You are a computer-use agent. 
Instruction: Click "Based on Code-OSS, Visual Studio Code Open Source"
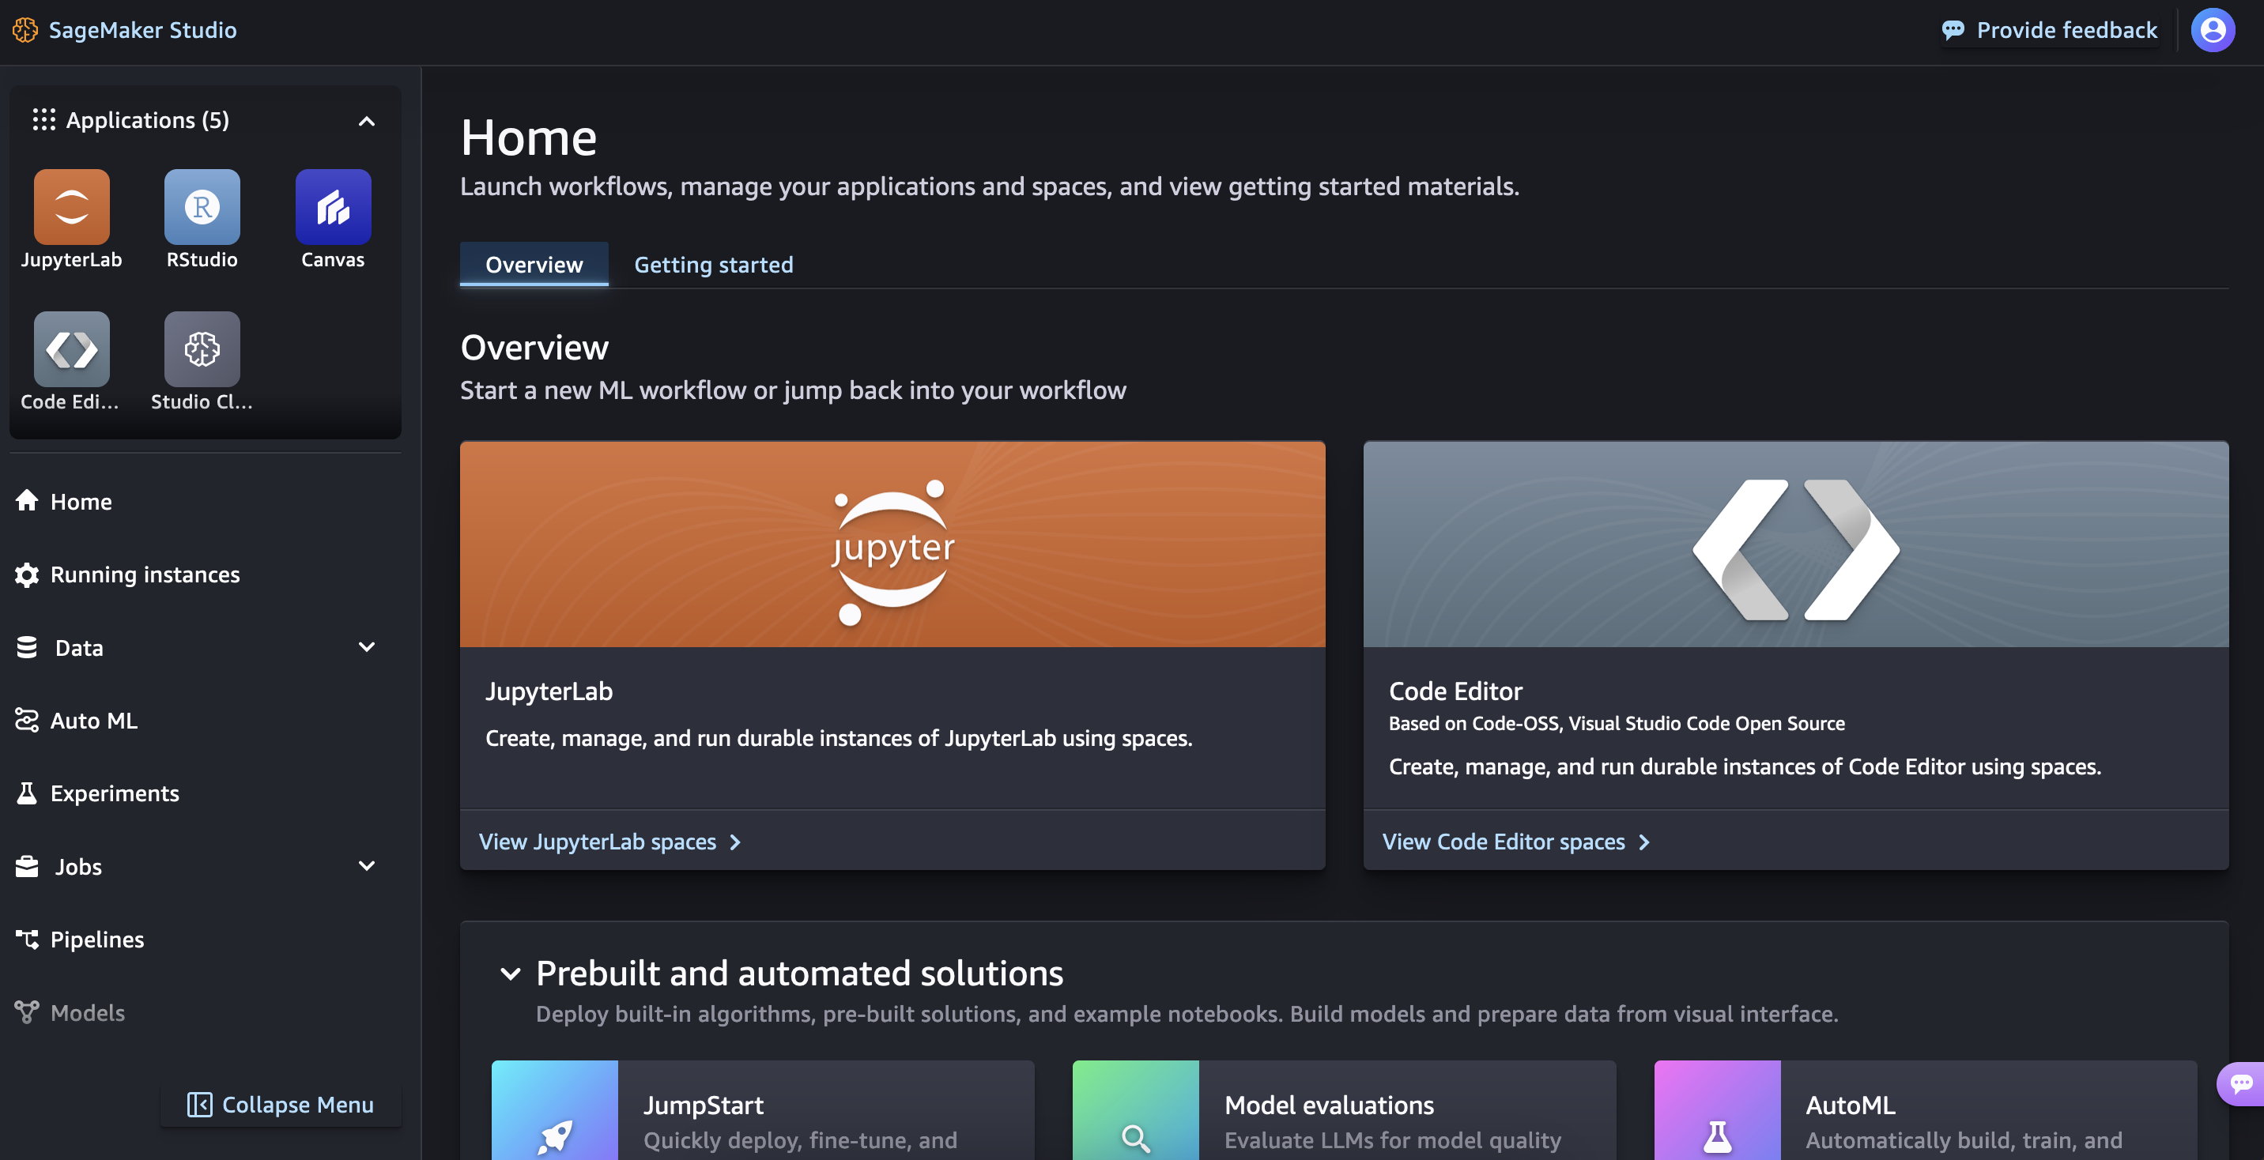1617,723
